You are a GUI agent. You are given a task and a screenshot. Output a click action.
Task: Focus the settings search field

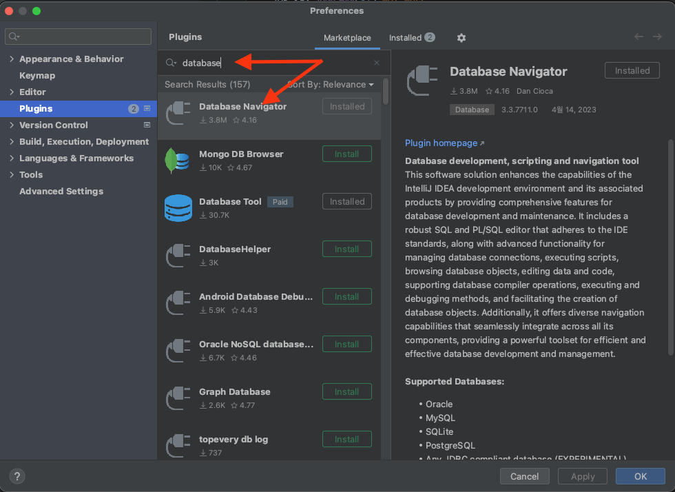click(x=78, y=37)
